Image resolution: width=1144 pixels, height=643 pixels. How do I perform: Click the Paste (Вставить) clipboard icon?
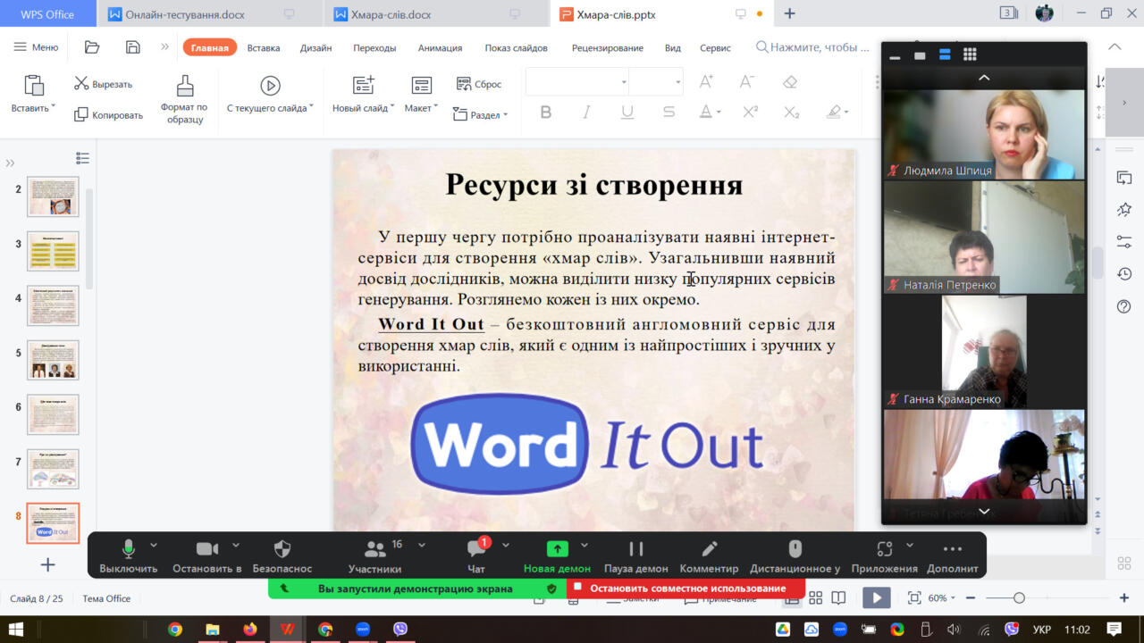click(x=34, y=86)
